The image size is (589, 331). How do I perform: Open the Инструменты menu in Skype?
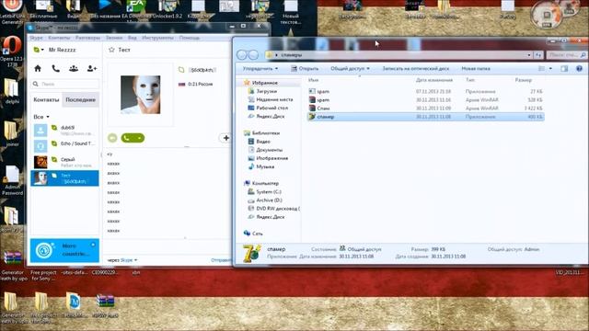click(157, 38)
